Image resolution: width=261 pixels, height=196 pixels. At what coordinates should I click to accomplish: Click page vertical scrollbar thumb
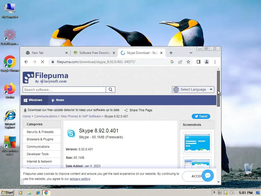click(x=218, y=89)
